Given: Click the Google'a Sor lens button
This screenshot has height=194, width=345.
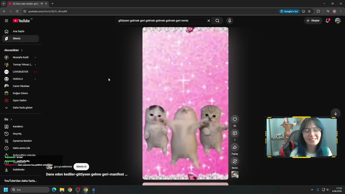Looking at the screenshot, I should point(289,11).
